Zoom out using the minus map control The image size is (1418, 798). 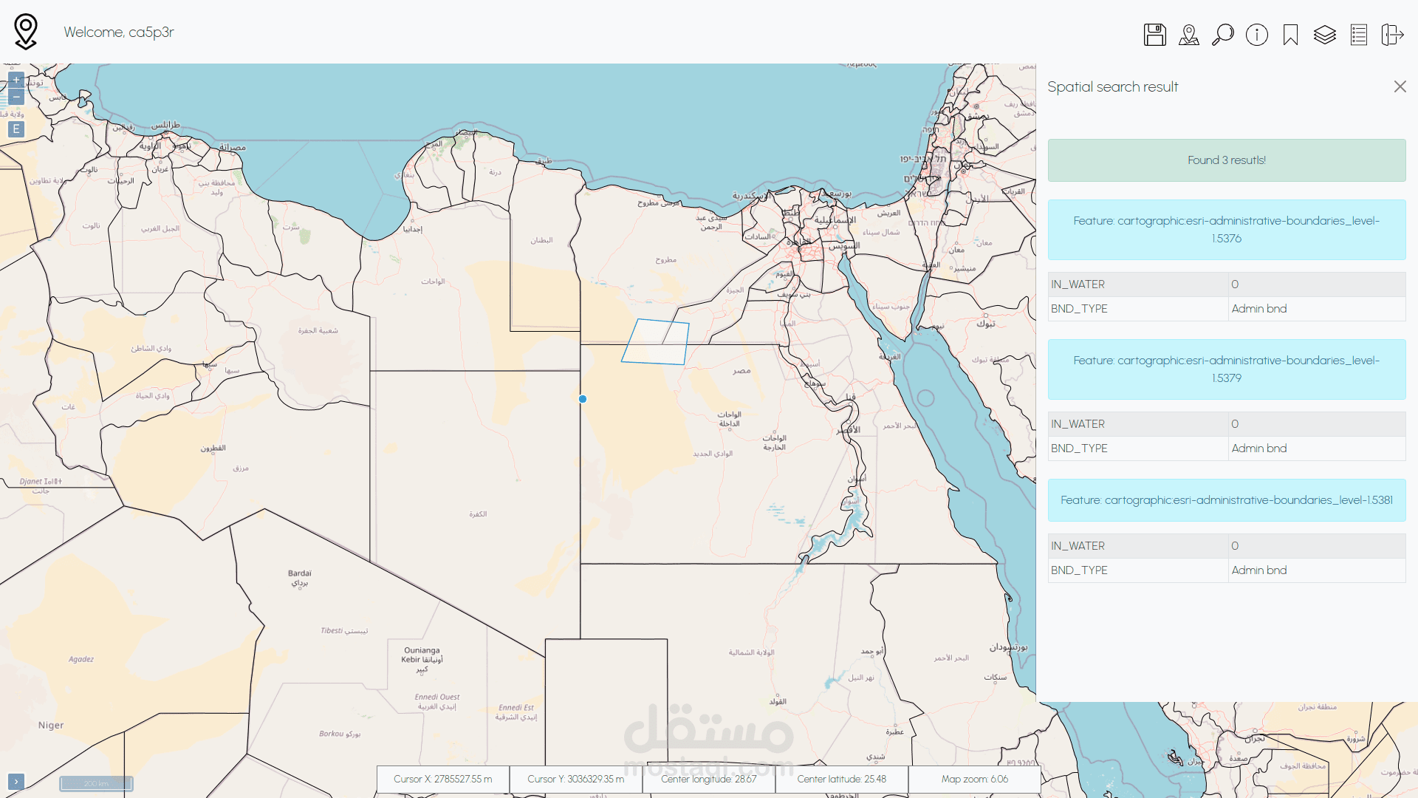16,96
